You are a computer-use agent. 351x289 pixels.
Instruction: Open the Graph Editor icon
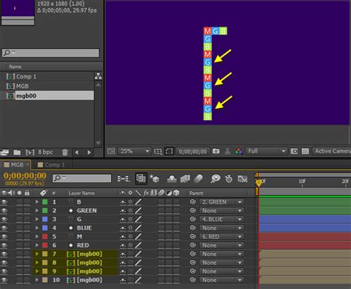242,179
